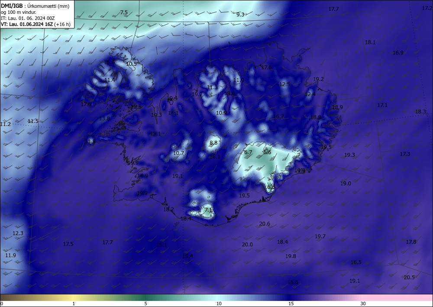Image resolution: width=433 pixels, height=307 pixels.
Task: Select the 16.7 map value
Action: pyautogui.click(x=278, y=116)
